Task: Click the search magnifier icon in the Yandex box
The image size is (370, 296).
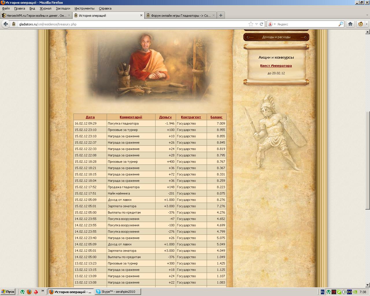Action: (x=341, y=24)
